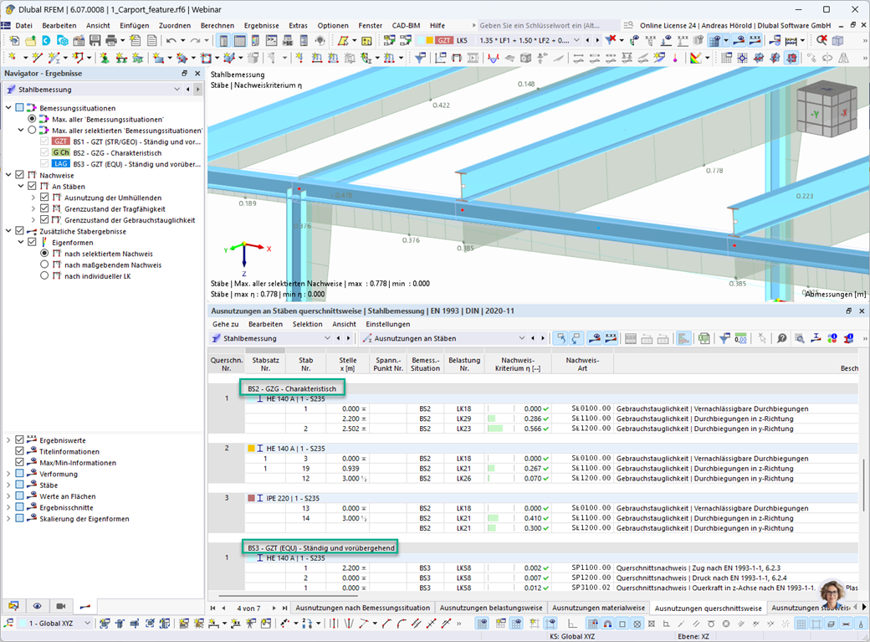Switch to Ausnutzungen materialweise tab
The image size is (870, 642).
coord(599,608)
